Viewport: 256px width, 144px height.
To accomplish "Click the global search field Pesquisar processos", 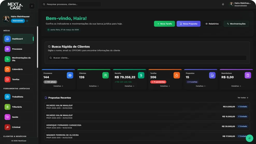I will tap(72, 4).
